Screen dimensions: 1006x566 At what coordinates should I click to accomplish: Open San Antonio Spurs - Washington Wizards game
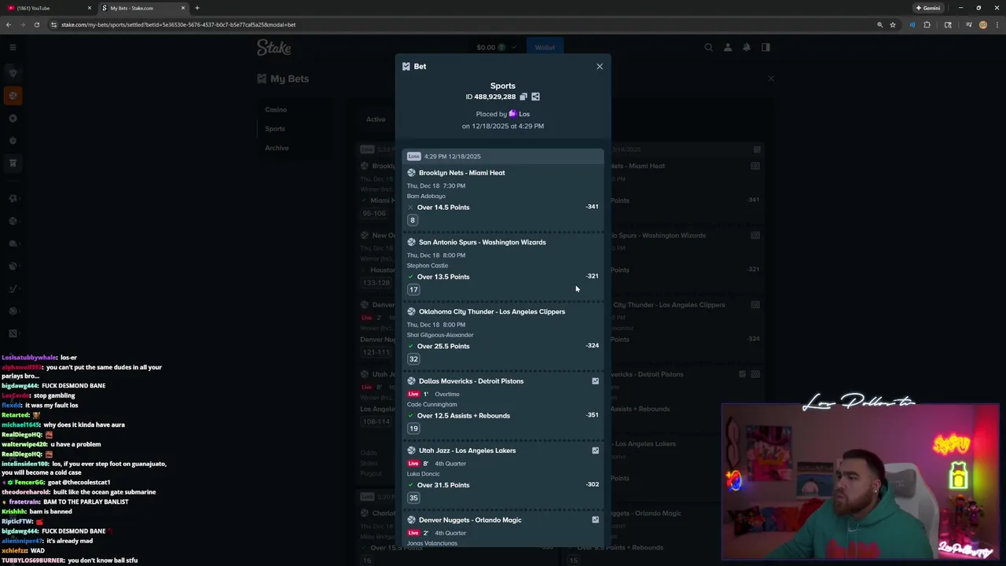[483, 242]
